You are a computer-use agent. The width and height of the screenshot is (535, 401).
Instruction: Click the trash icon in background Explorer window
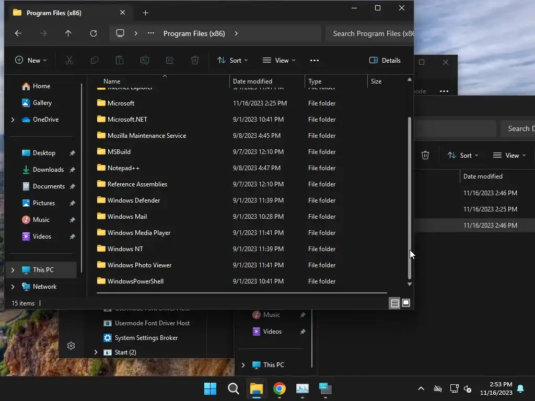pos(425,156)
